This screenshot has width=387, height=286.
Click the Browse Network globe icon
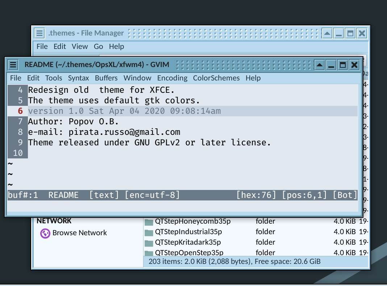pyautogui.click(x=45, y=233)
